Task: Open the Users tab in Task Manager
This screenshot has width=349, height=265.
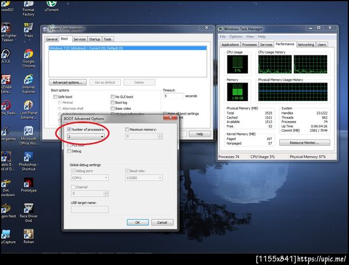Action: (322, 45)
